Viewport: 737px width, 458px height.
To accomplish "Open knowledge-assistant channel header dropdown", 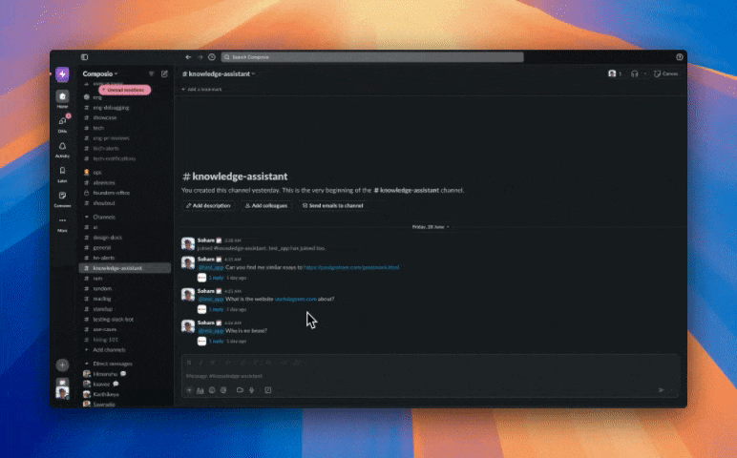I will (219, 73).
